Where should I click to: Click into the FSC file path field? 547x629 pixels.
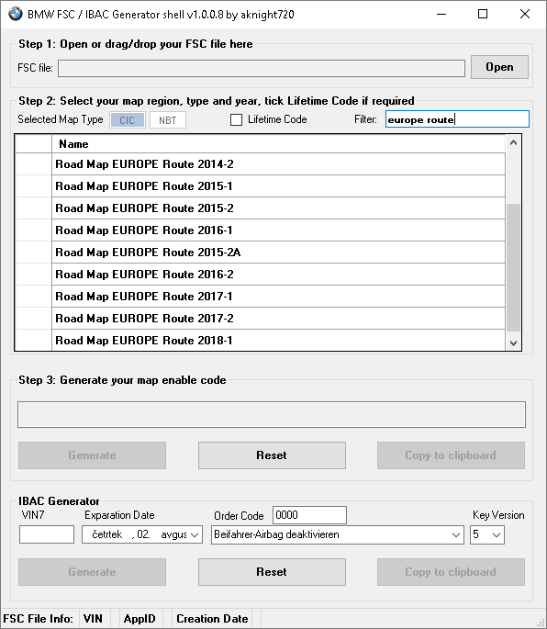pyautogui.click(x=262, y=68)
